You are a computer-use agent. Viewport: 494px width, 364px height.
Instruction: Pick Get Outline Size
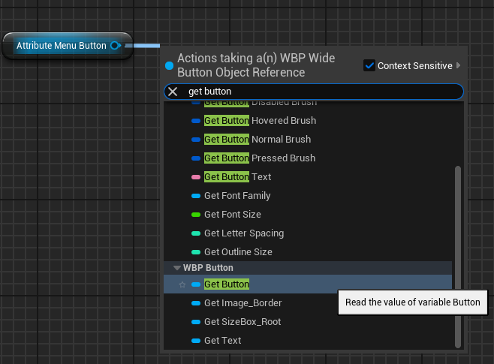308,252
